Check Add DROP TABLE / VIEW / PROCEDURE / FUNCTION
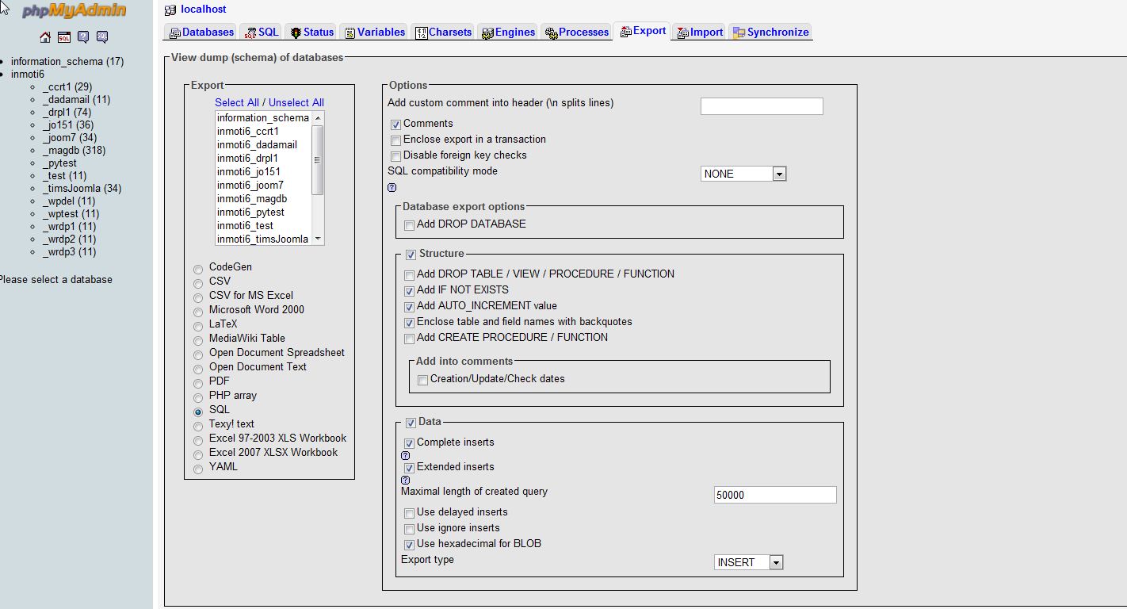1127x609 pixels. tap(409, 275)
